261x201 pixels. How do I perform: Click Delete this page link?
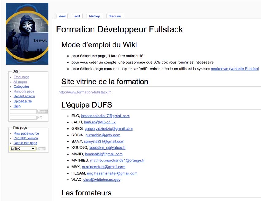[x=25, y=143]
